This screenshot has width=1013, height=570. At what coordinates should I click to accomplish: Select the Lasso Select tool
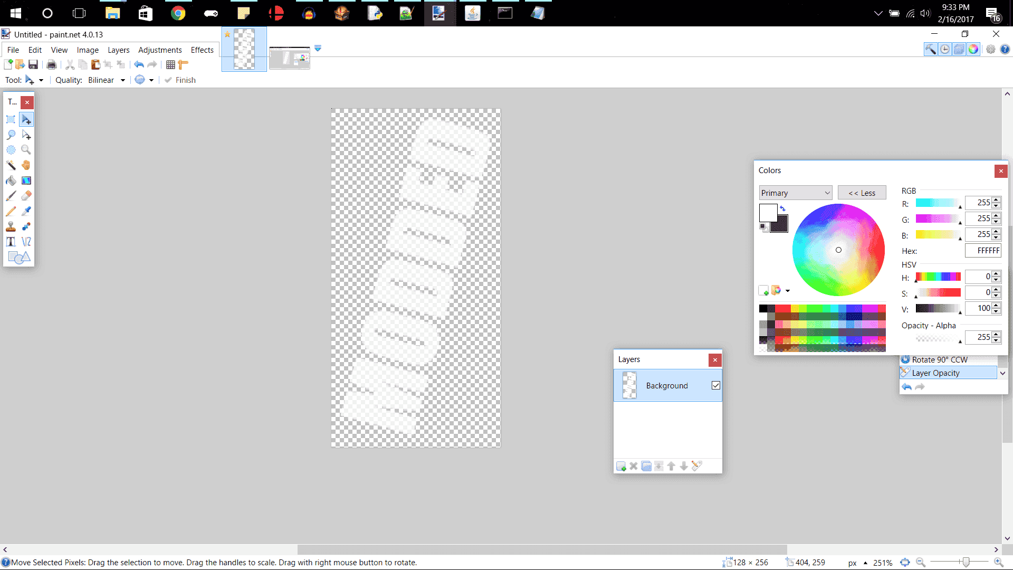coord(11,135)
